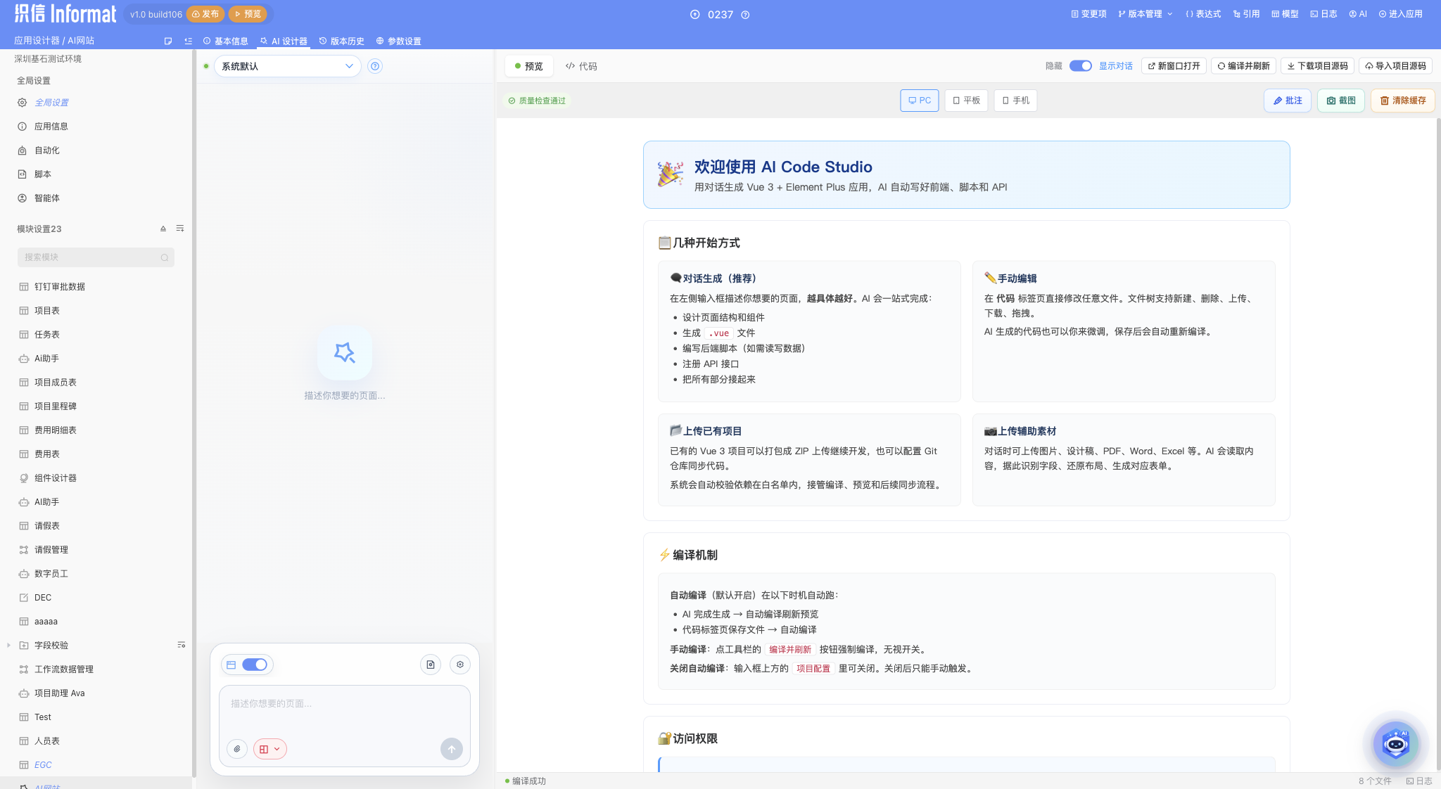This screenshot has height=789, width=1441.
Task: Expand the 版本管理 dropdown
Action: pos(1145,14)
